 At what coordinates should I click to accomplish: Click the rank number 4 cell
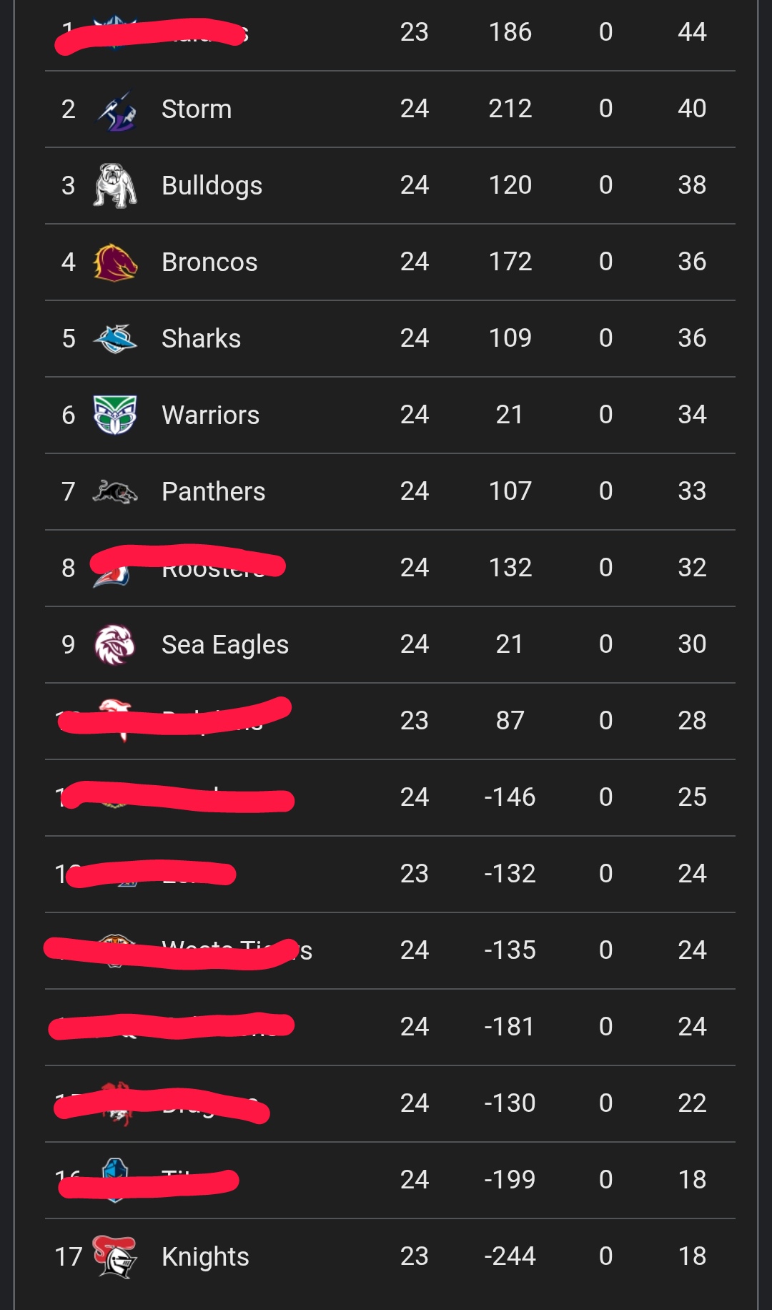coord(69,262)
